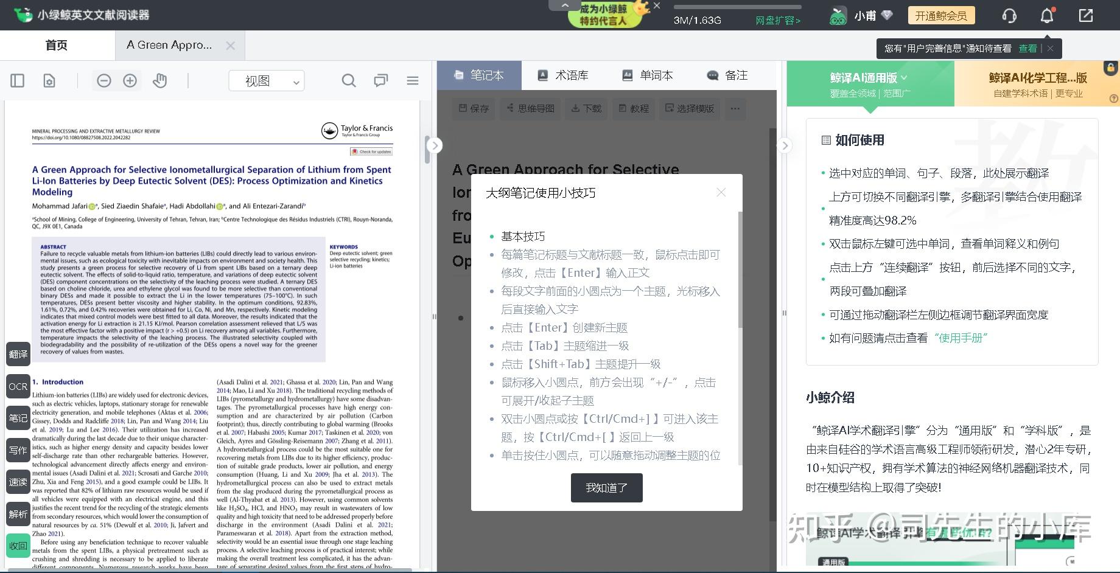Close the 特约代言人 banner

[657, 5]
